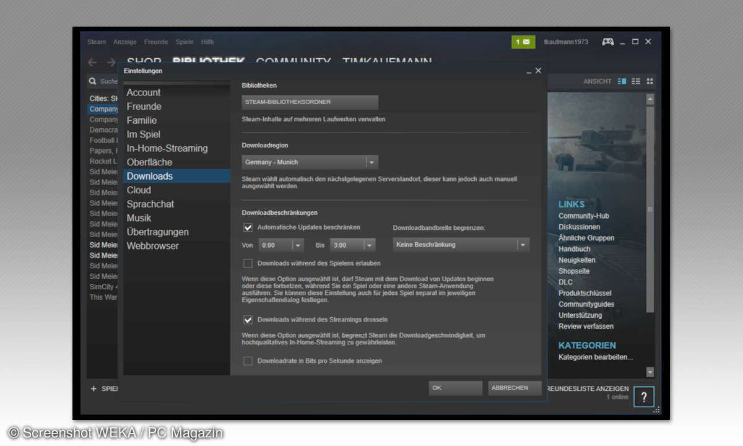The width and height of the screenshot is (743, 446).
Task: Click the plus icon to add game
Action: (93, 389)
